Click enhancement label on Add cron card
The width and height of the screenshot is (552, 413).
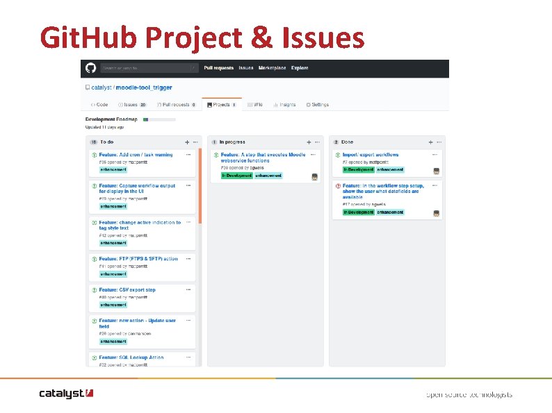pyautogui.click(x=113, y=170)
